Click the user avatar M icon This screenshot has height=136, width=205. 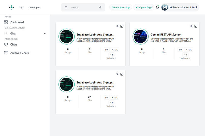(165, 7)
